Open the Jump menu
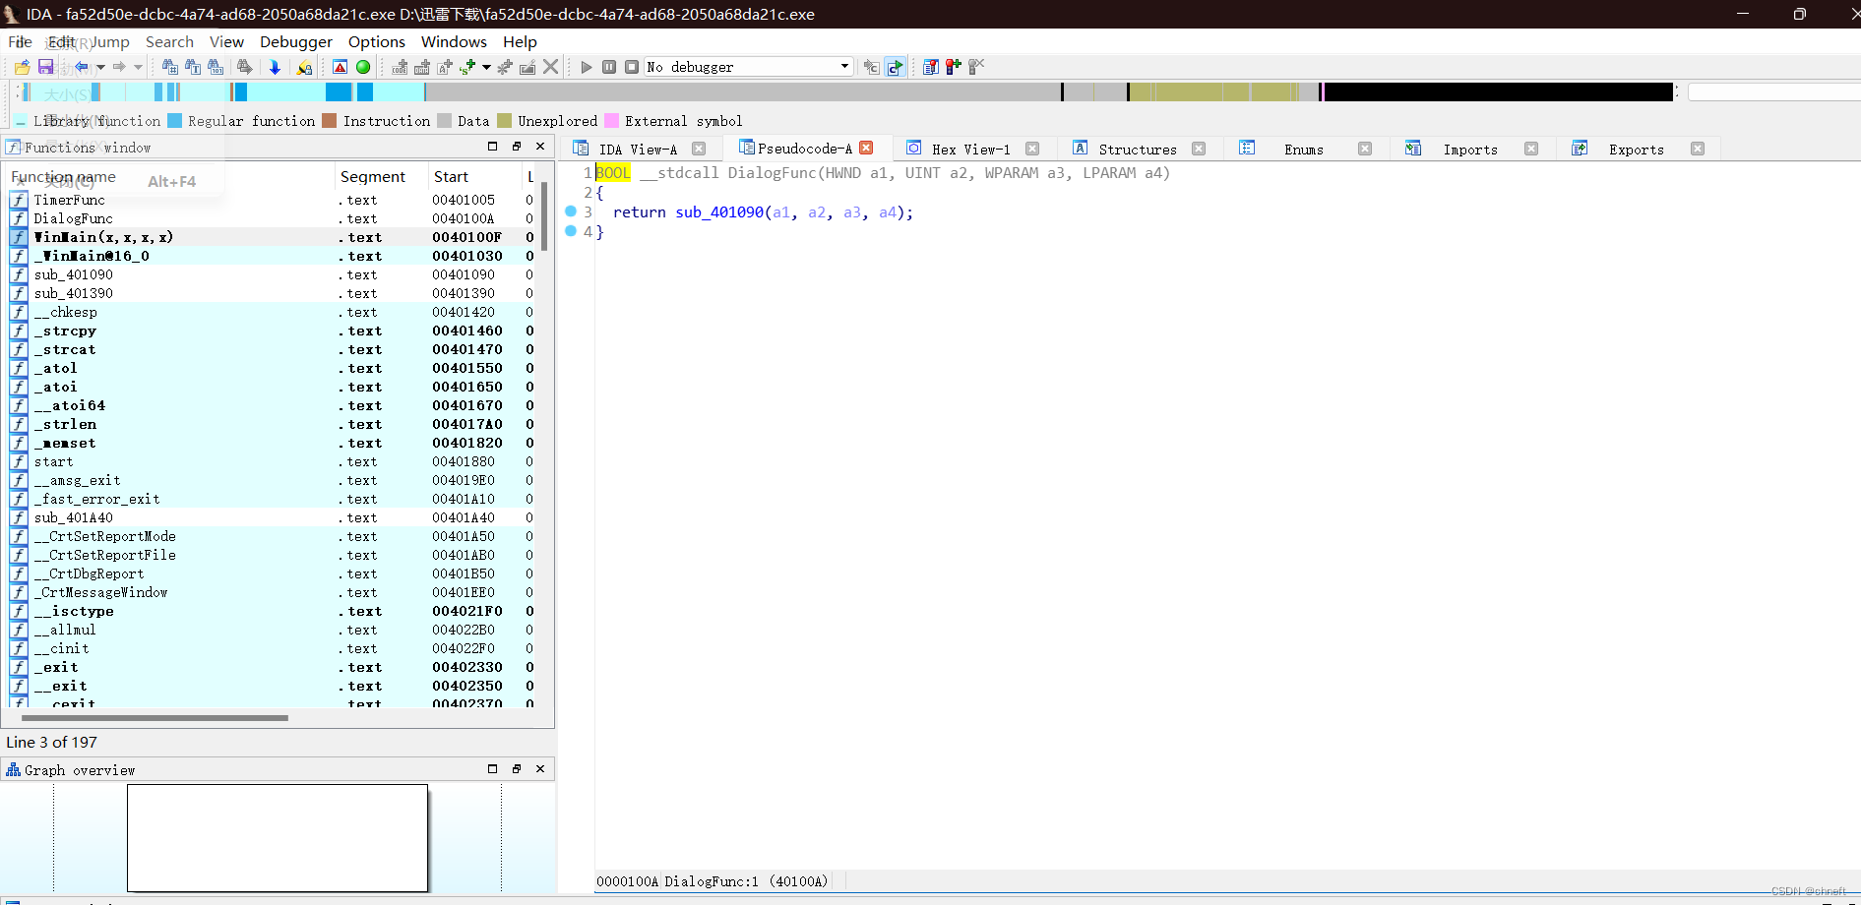 (110, 41)
